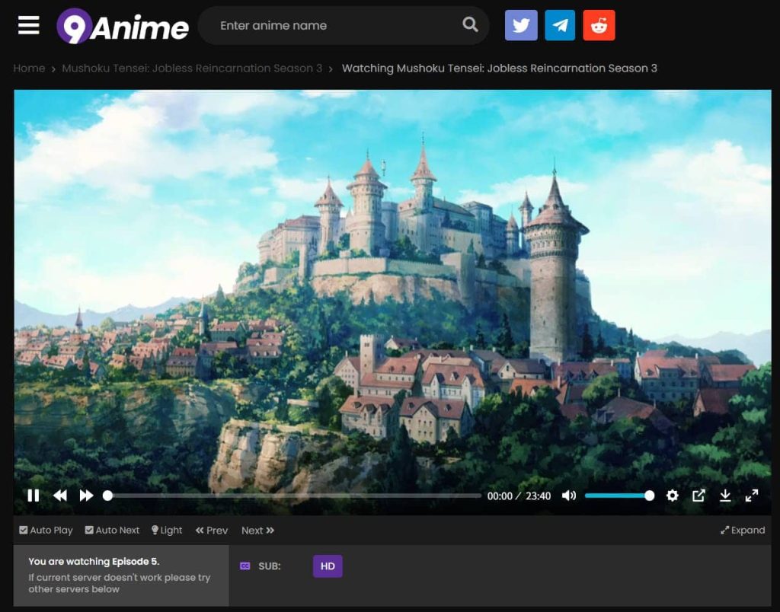Toggle the Auto Next checkbox
Screen dimensions: 780x612
click(x=112, y=531)
